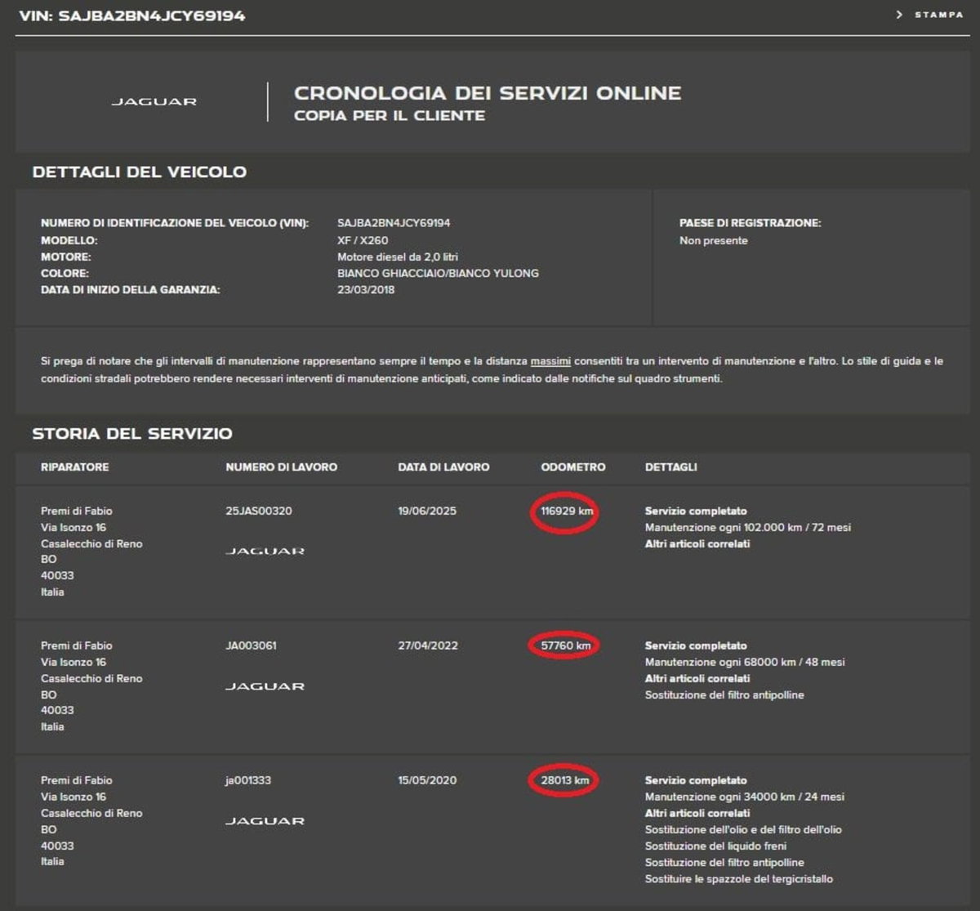Click the engine value Motore diesel da 2,0 litri
This screenshot has width=980, height=911.
[x=398, y=257]
